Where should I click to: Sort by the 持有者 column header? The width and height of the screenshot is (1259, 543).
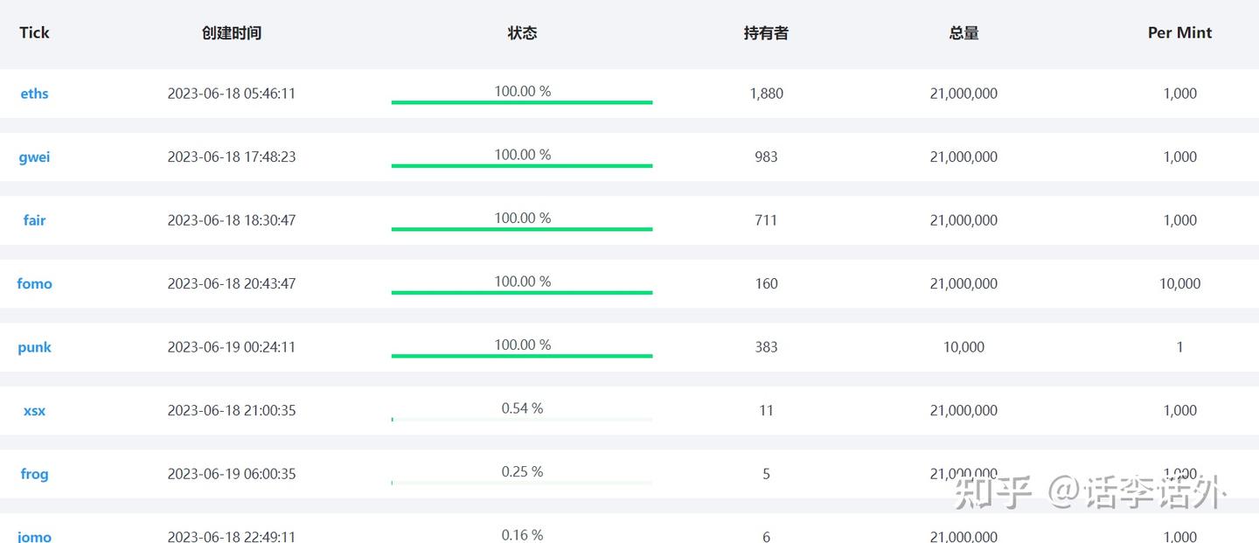tap(766, 32)
